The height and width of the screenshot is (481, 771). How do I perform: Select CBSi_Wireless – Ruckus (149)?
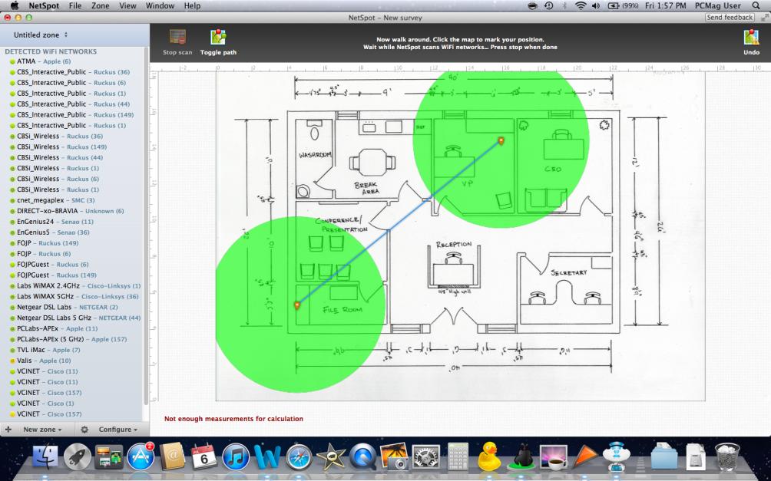click(x=62, y=147)
